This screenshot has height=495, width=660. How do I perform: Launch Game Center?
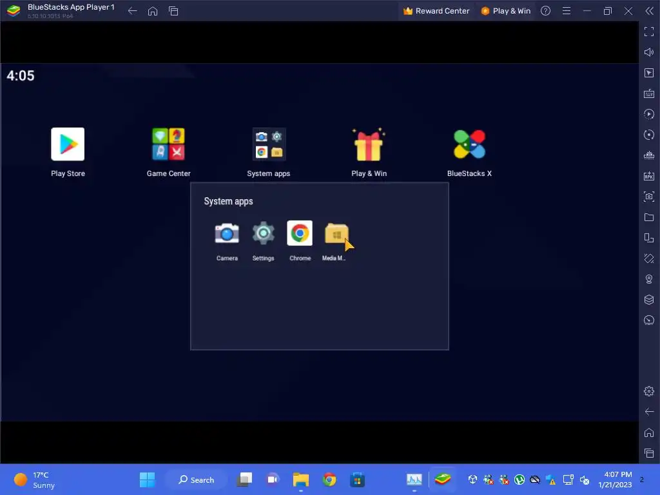[168, 144]
